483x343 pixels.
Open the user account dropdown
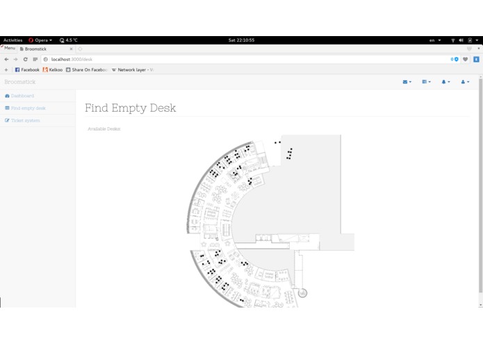[465, 82]
